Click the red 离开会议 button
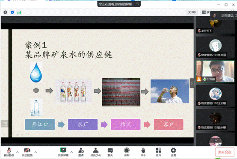The width and height of the screenshot is (237, 159). tap(225, 152)
